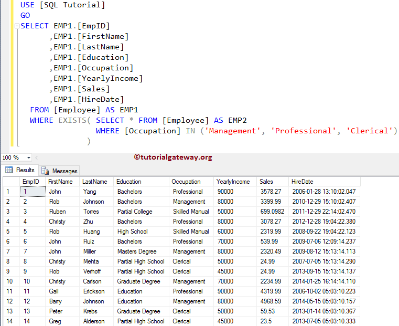The image size is (399, 326).
Task: Click the EmpID column header
Action: 33,182
